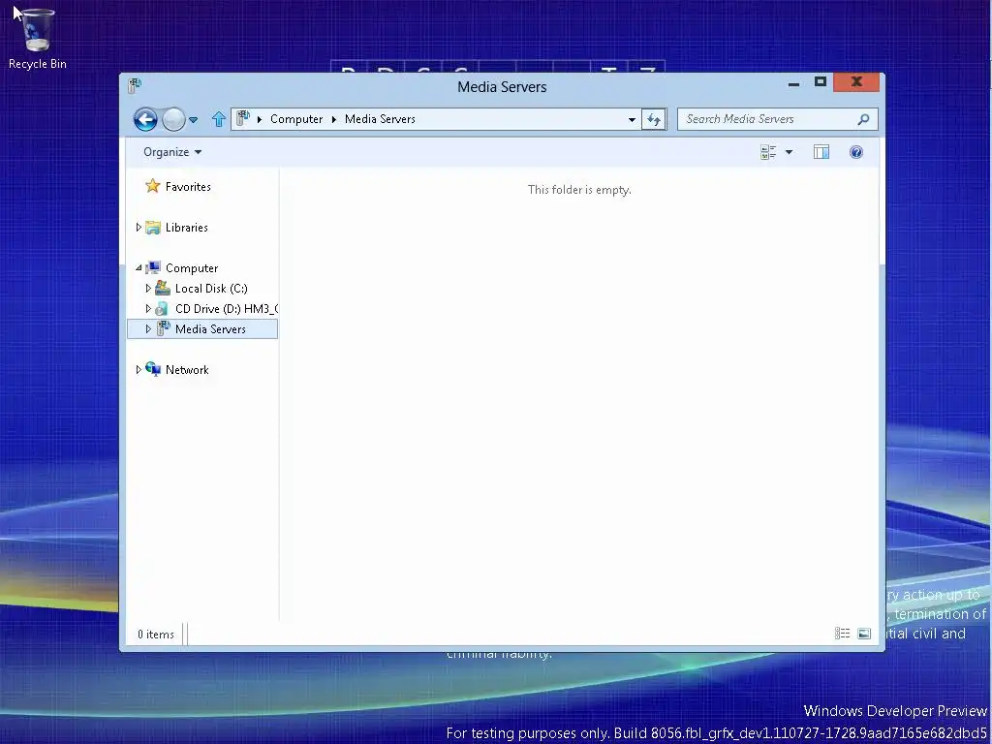
Task: Select Local Disk (C:) in tree
Action: tap(211, 289)
